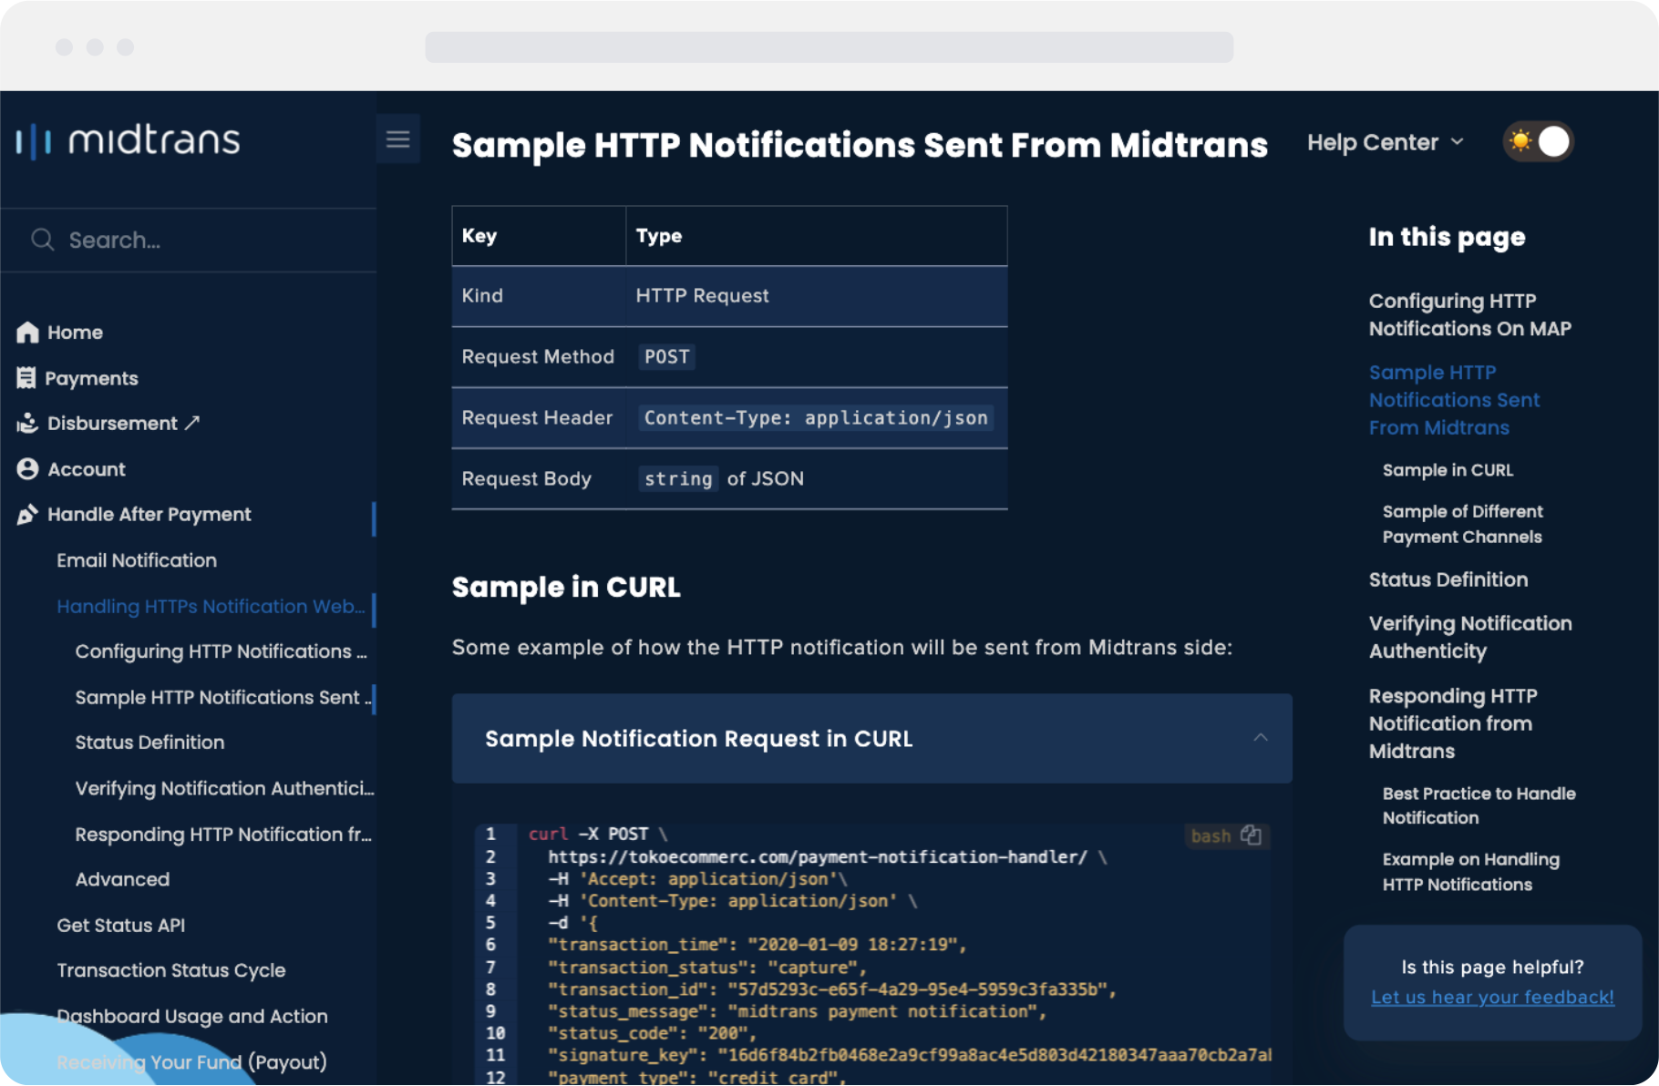
Task: Focus the Search input field
Action: 189,240
